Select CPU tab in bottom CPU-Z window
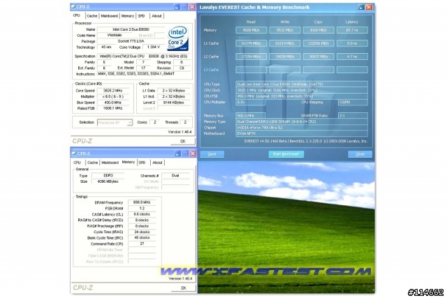Viewport: 447px width, 298px height. pyautogui.click(x=77, y=163)
